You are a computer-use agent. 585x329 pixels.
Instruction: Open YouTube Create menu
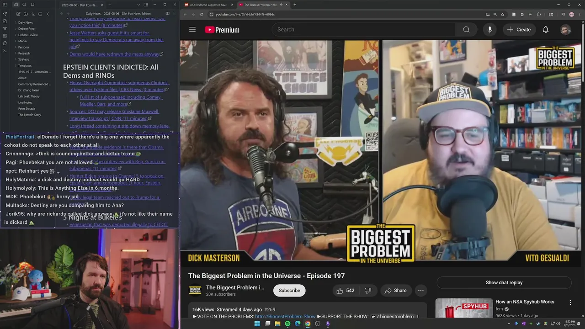[519, 30]
